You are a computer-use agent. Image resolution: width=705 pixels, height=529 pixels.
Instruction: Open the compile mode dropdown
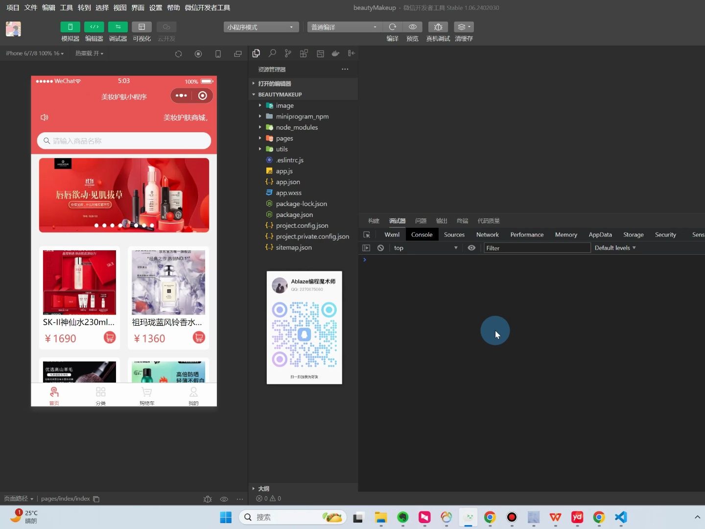tap(345, 27)
